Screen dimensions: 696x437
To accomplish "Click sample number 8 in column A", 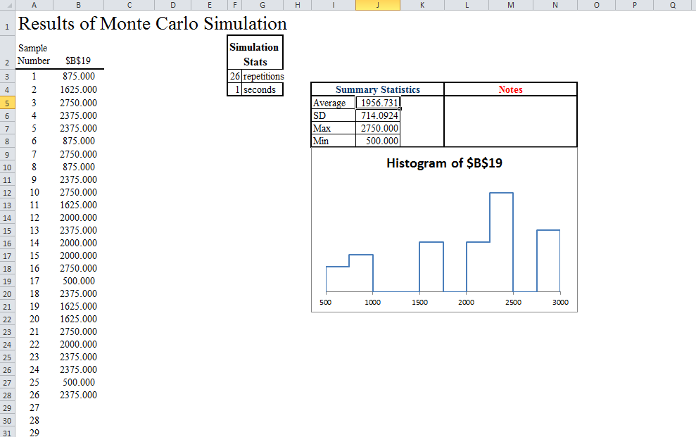I will (34, 167).
